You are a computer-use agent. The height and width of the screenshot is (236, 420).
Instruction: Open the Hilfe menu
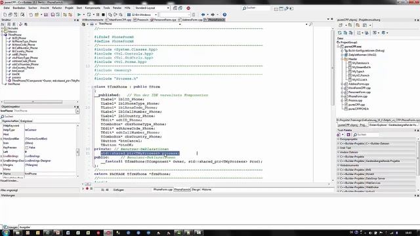click(x=127, y=8)
